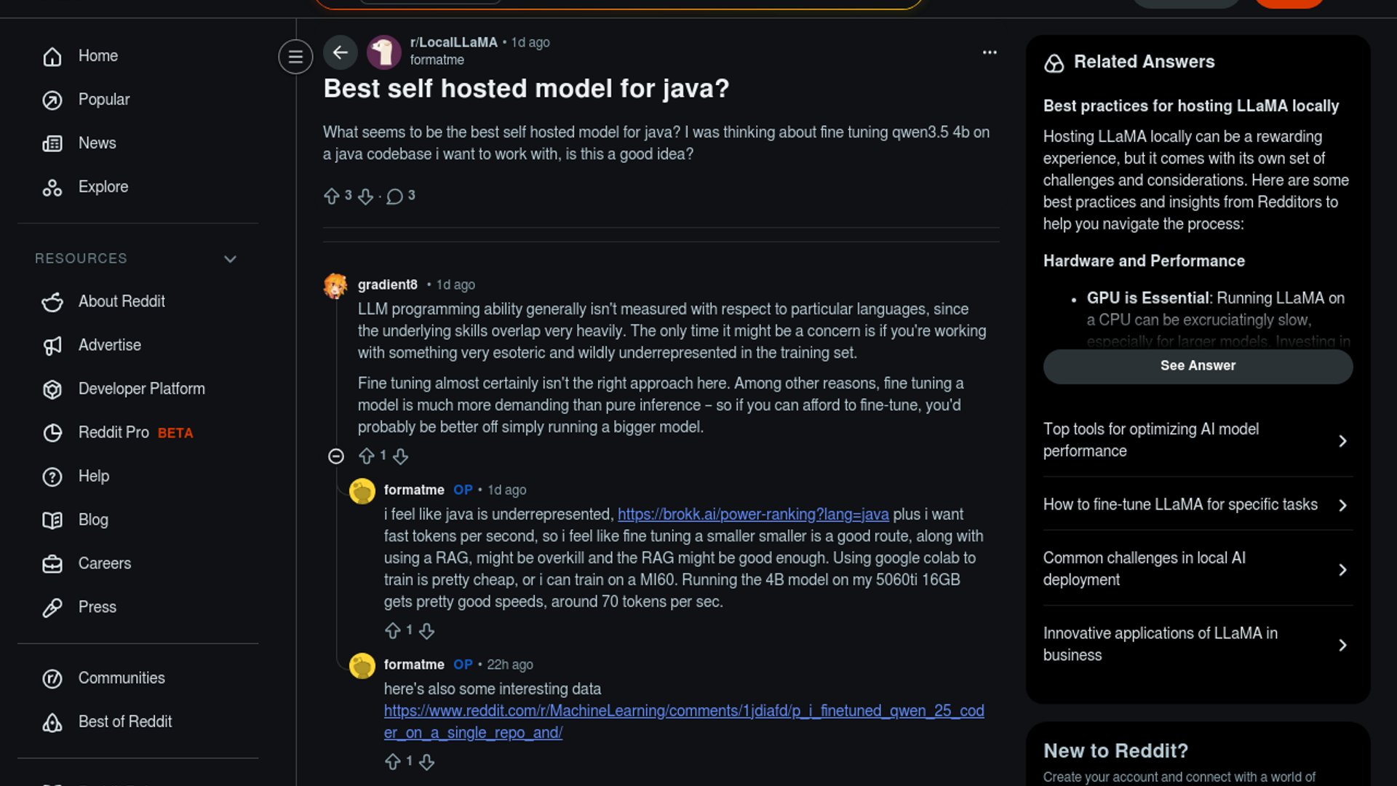This screenshot has width=1397, height=786.
Task: Collapse the Resources section
Action: [230, 259]
